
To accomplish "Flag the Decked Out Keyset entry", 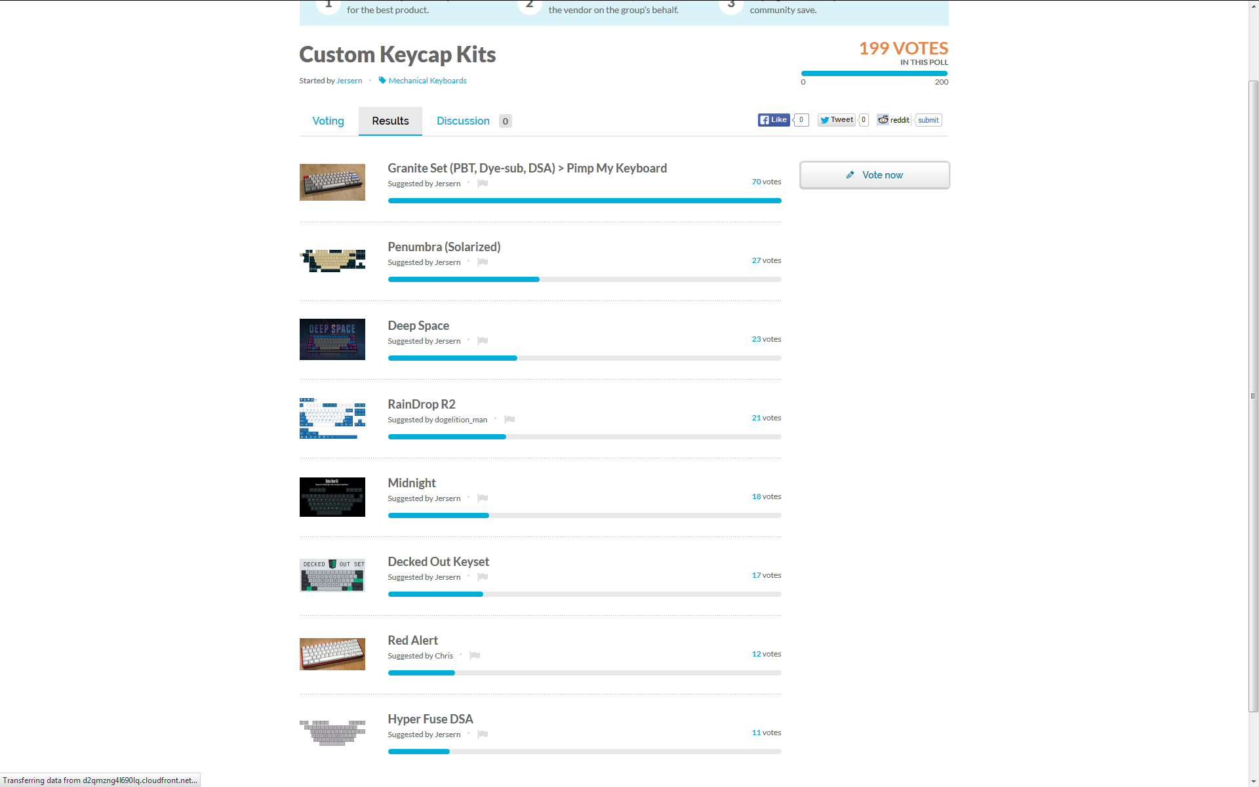I will click(483, 577).
